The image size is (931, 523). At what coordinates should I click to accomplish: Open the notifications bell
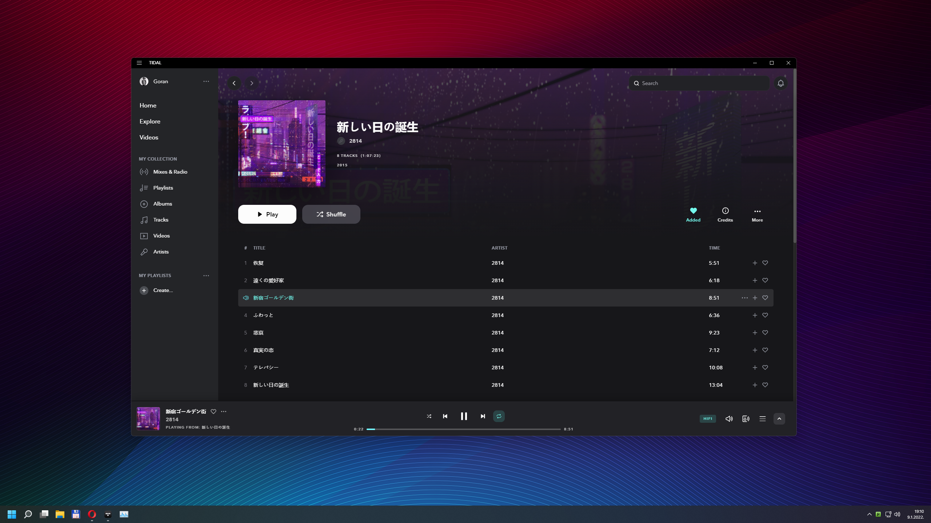pyautogui.click(x=781, y=83)
